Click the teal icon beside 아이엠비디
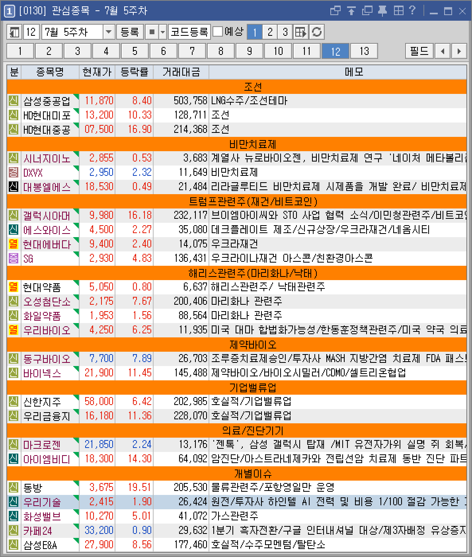Image resolution: width=472 pixels, height=557 pixels. click(x=14, y=459)
